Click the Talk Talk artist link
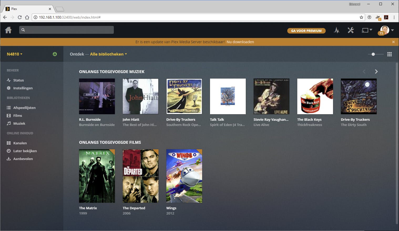The height and width of the screenshot is (231, 399). 217,119
